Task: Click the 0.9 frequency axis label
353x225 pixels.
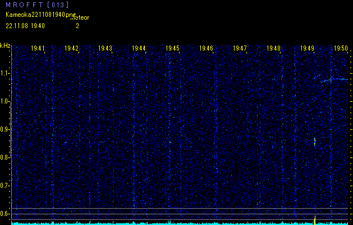Action: click(4, 129)
